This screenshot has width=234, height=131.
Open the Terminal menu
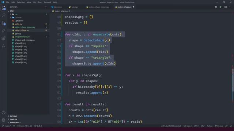[x=47, y=2]
